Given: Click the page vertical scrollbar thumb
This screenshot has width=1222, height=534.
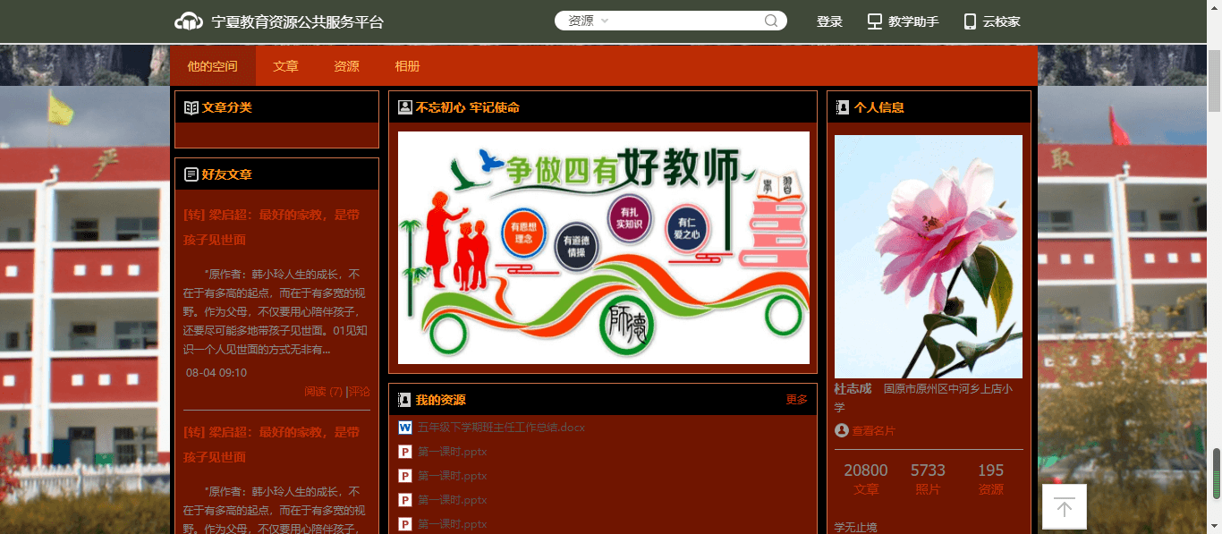Looking at the screenshot, I should click(x=1215, y=472).
